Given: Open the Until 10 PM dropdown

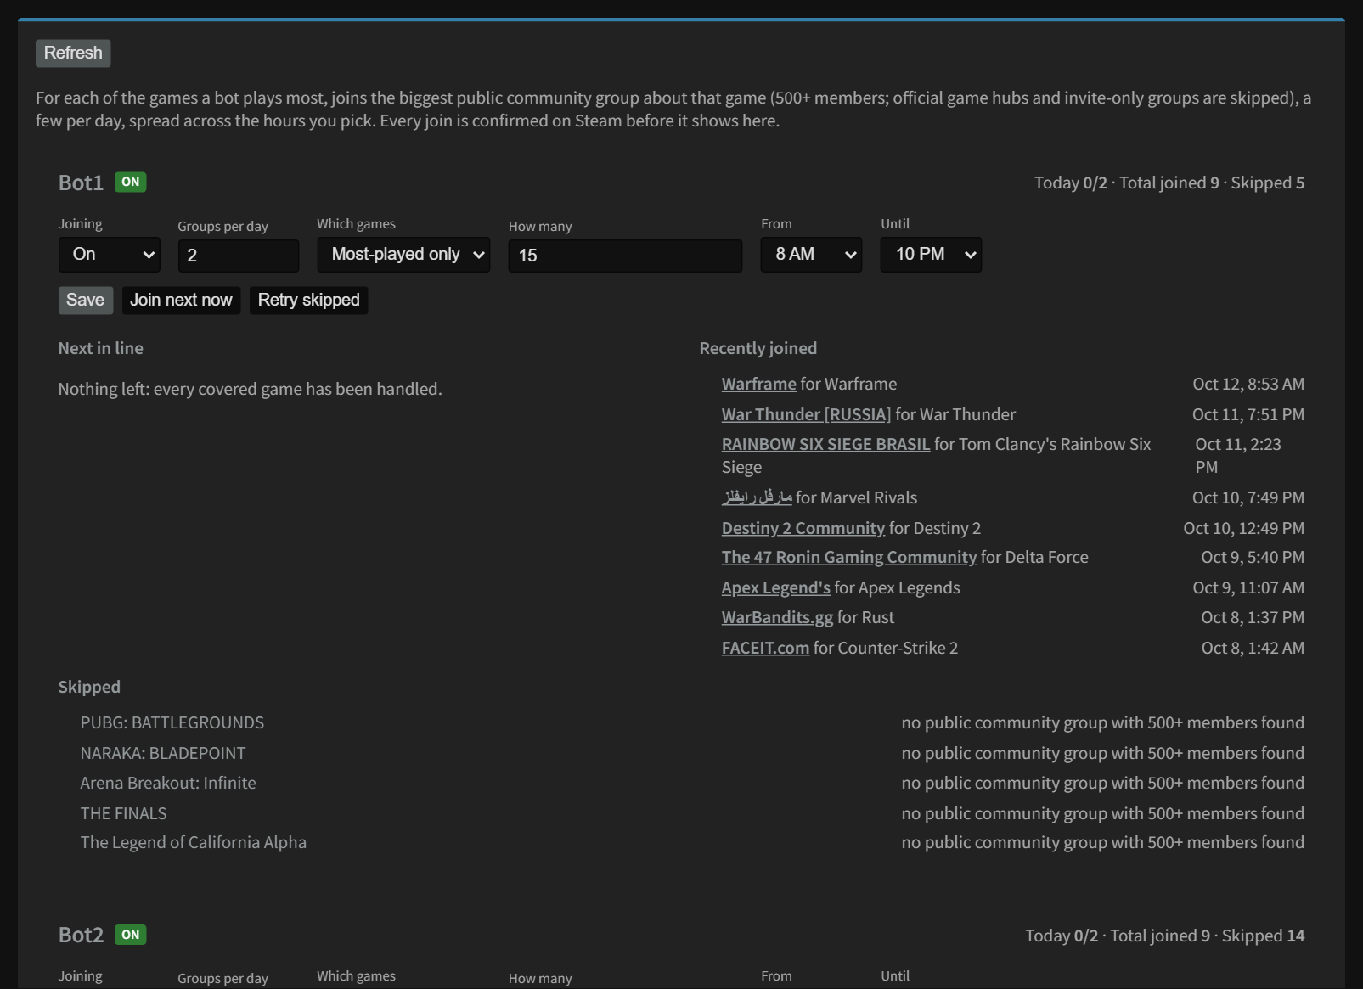Looking at the screenshot, I should [x=931, y=255].
